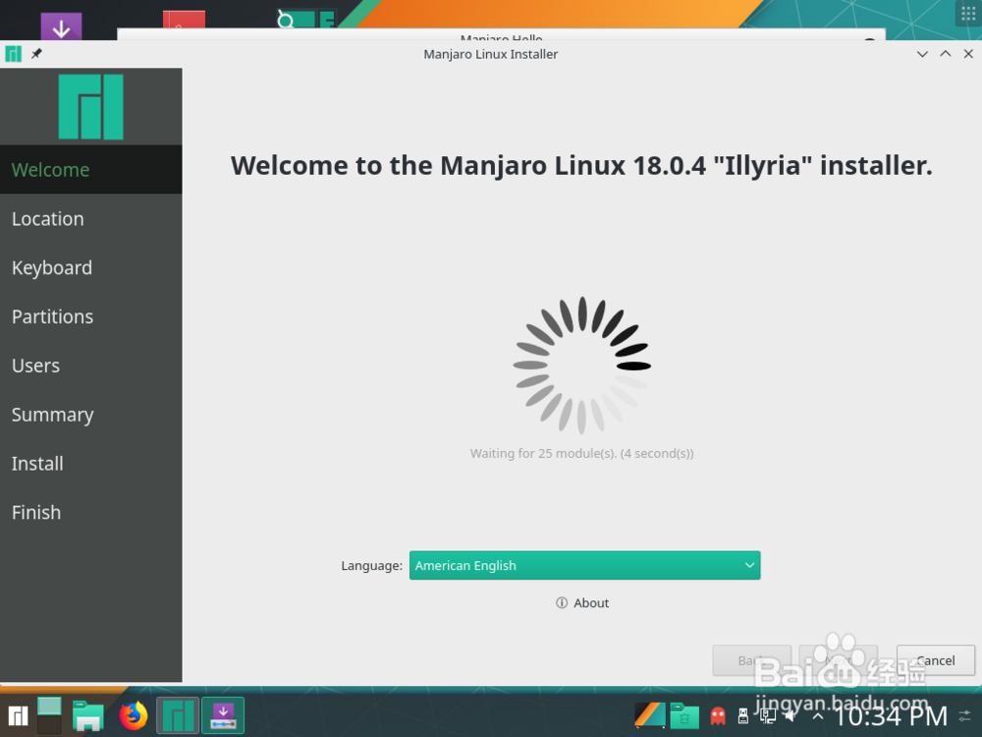The height and width of the screenshot is (737, 982).
Task: Open the Manjaro application launcher in taskbar
Action: tap(18, 715)
